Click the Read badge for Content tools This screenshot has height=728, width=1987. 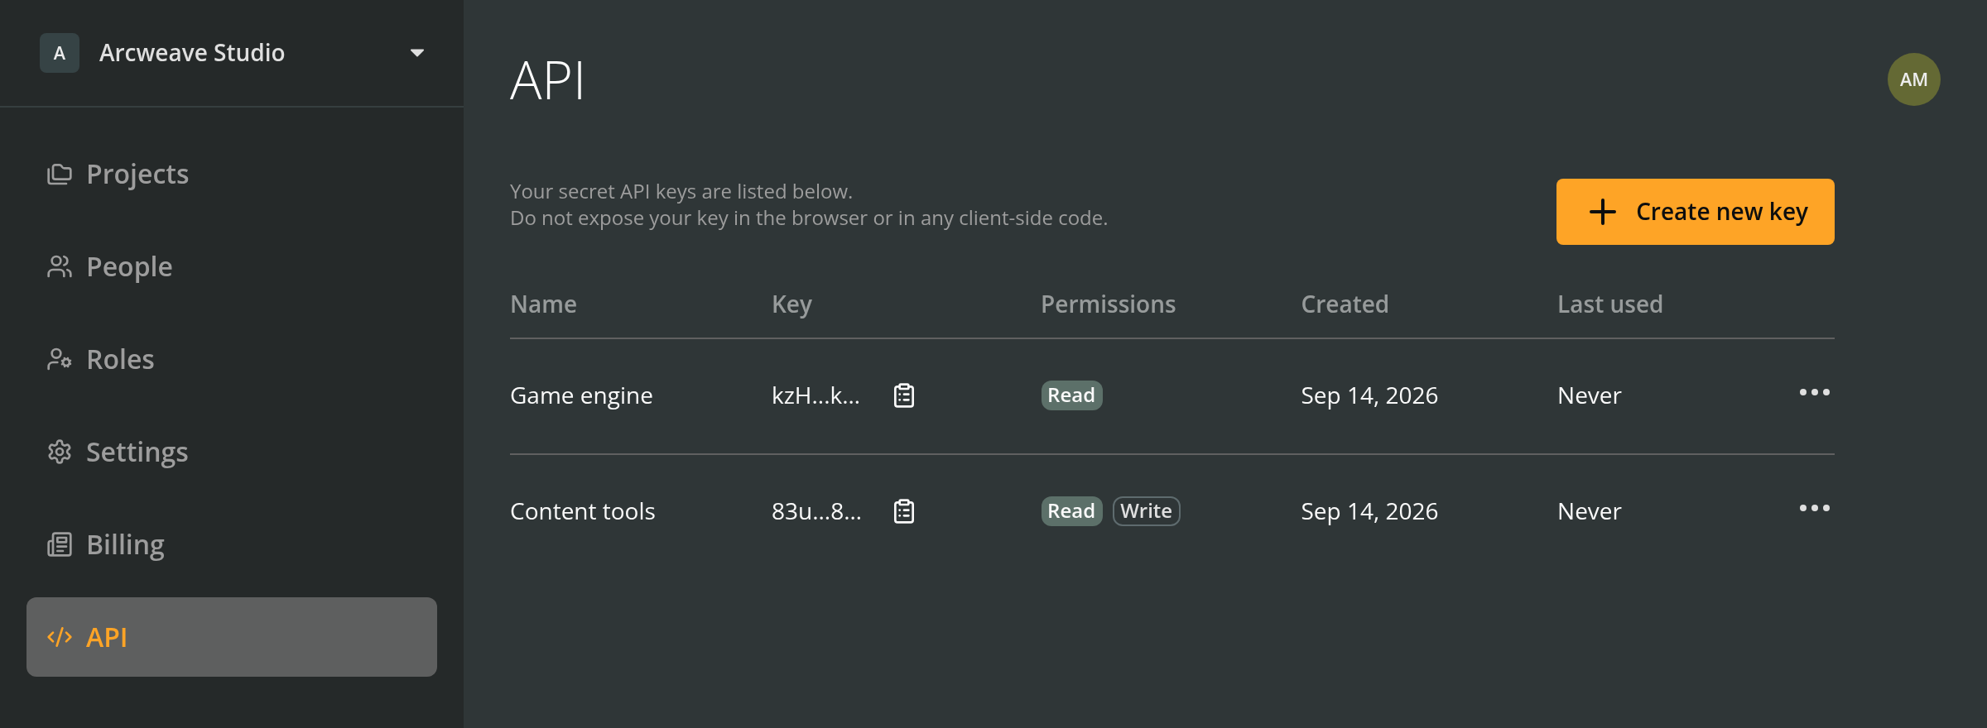pyautogui.click(x=1071, y=511)
